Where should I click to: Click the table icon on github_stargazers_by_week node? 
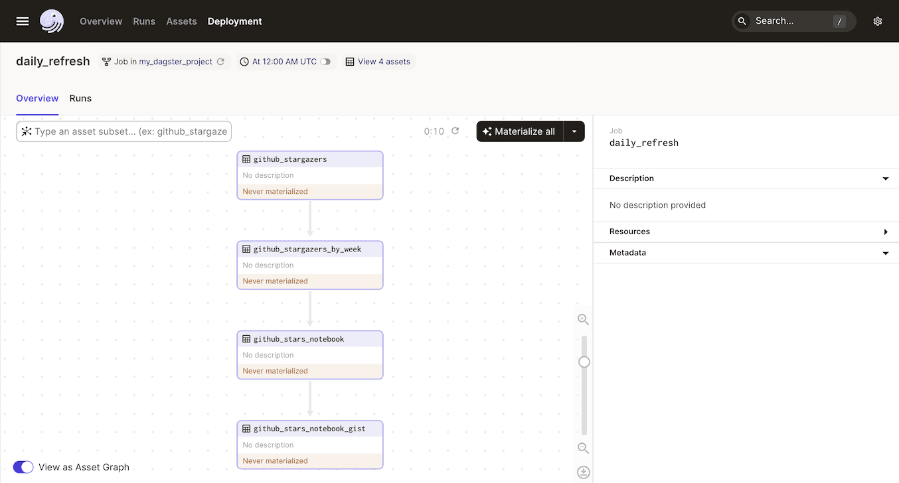[x=246, y=249]
